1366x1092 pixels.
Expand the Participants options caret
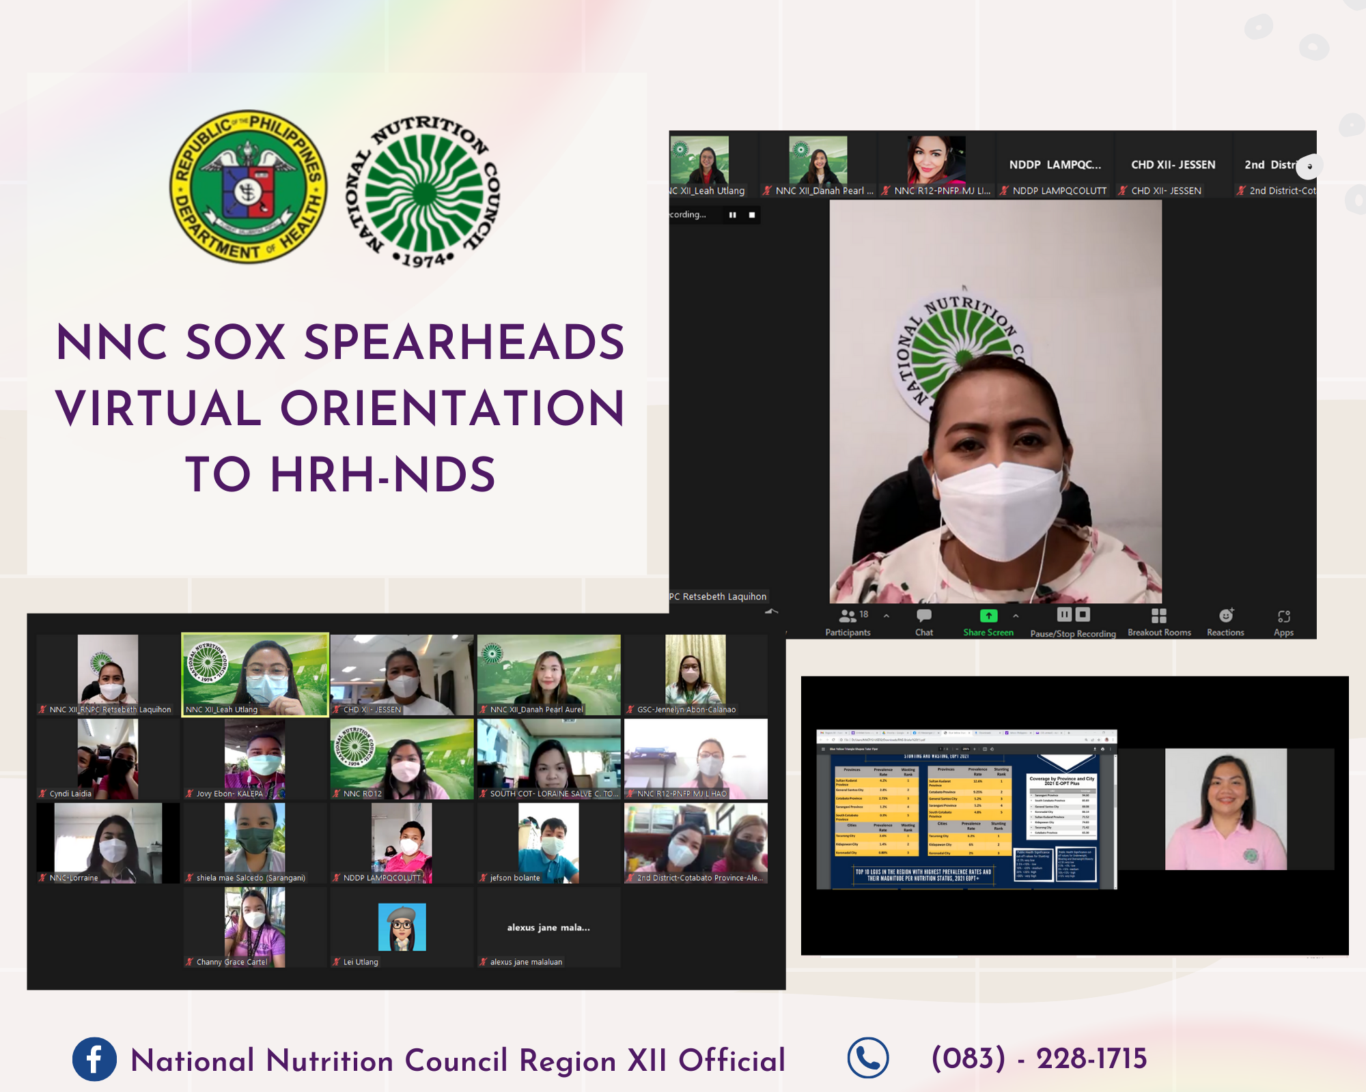(x=887, y=616)
